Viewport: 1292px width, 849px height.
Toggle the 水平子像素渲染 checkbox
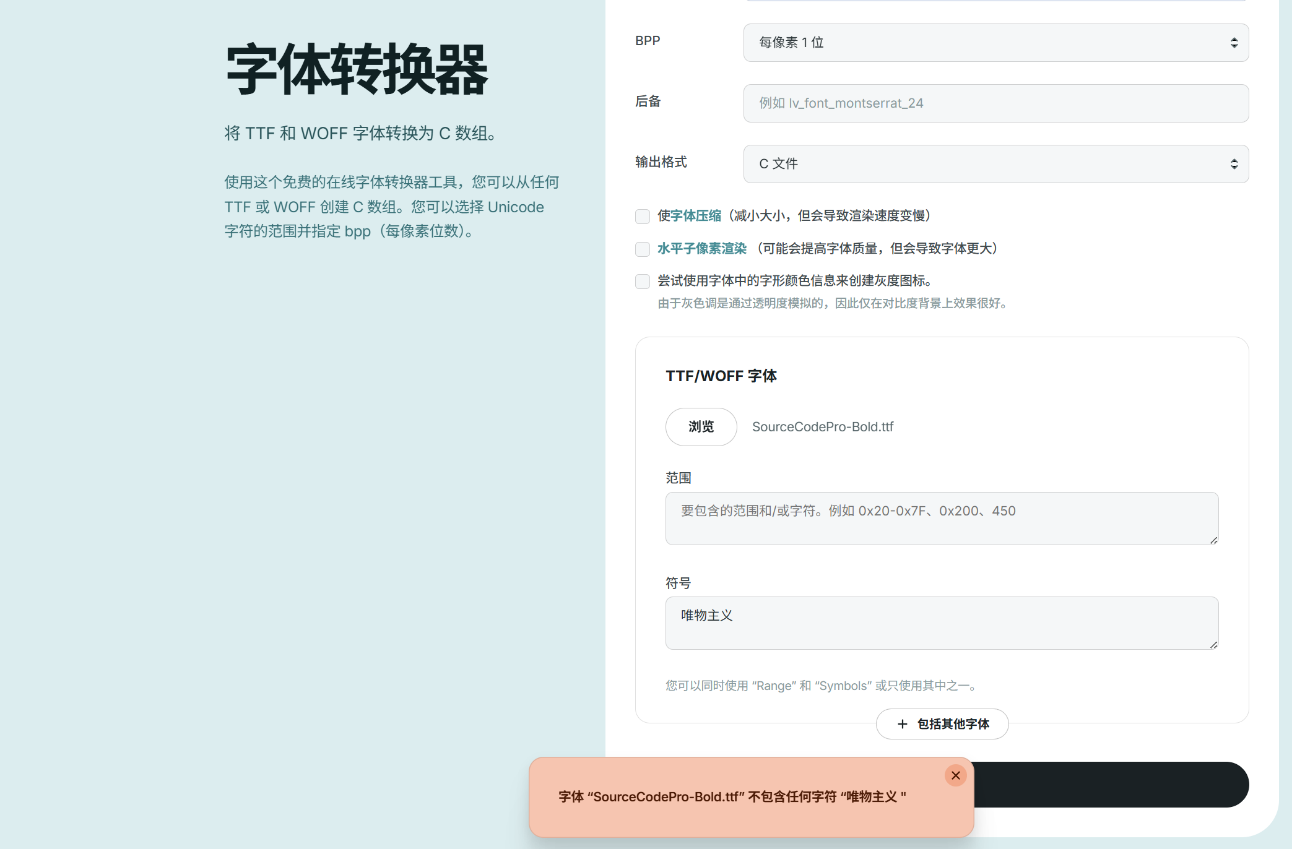(643, 249)
